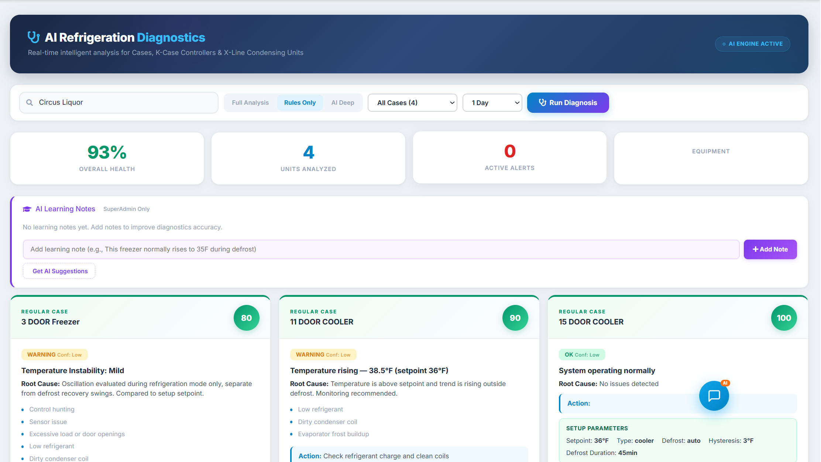Viewport: 821px width, 462px height.
Task: Open the 1 Day time range dropdown
Action: point(492,103)
